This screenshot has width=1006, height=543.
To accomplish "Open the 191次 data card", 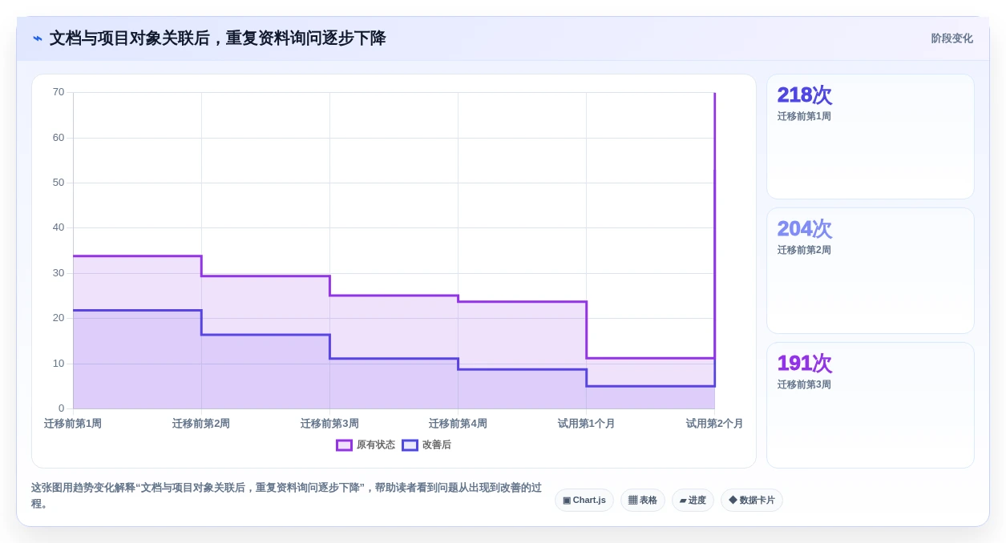I will (871, 405).
